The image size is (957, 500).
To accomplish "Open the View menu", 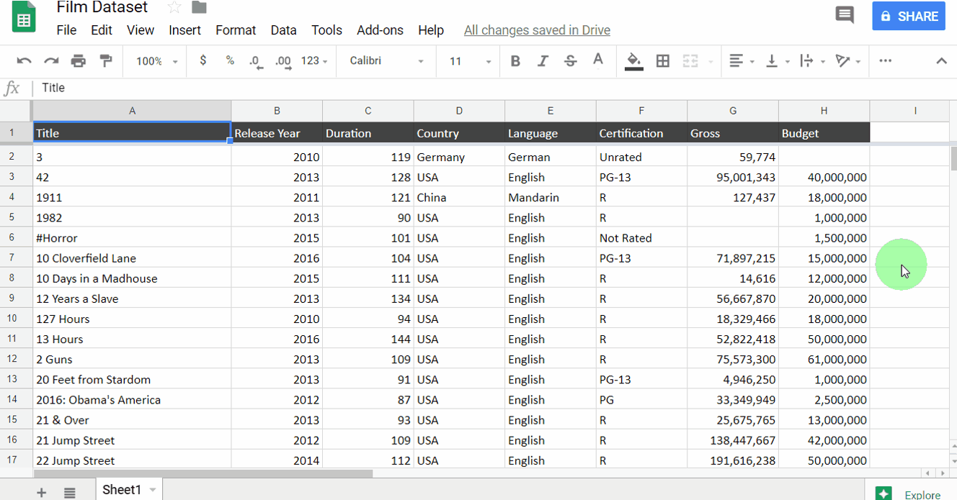I will [141, 30].
